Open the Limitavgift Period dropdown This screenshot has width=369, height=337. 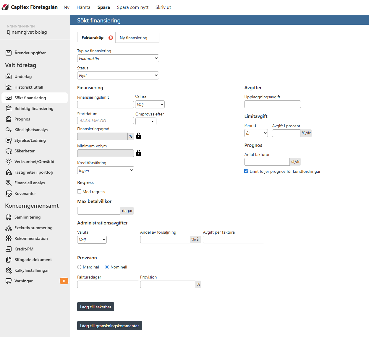[x=256, y=133]
